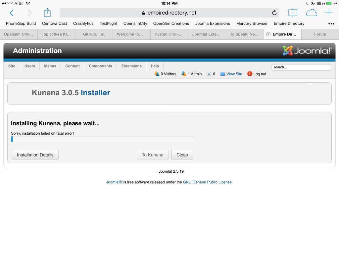Reload the page with refresh icon

[274, 13]
